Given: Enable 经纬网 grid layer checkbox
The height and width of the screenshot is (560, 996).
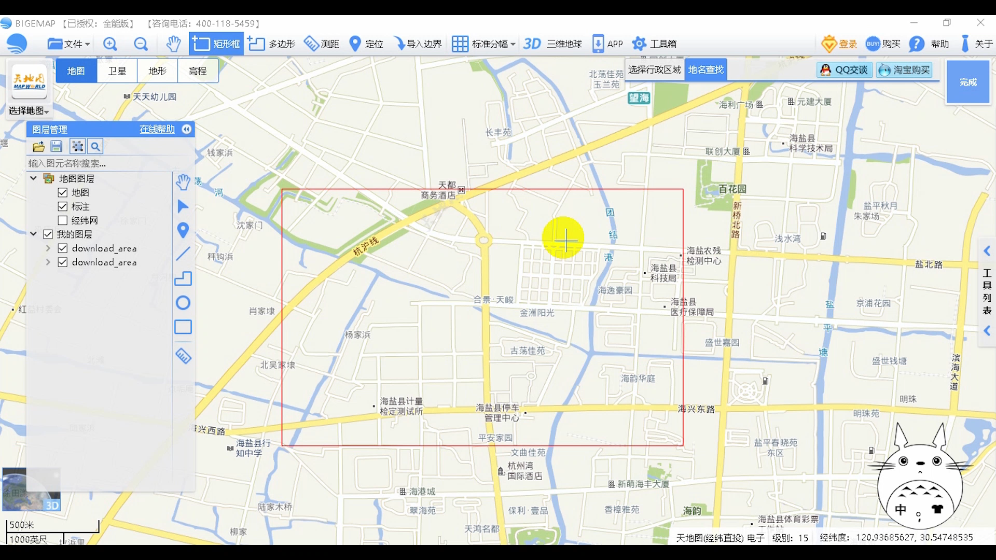Looking at the screenshot, I should (x=63, y=220).
